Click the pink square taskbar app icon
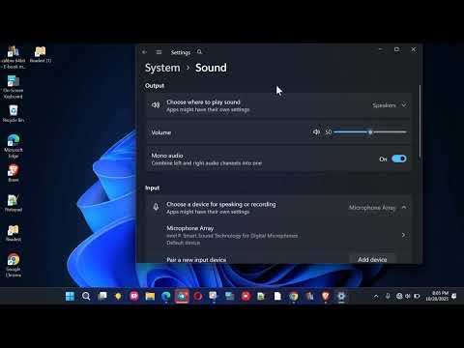Viewport: 464px width, 348px height. tap(134, 296)
